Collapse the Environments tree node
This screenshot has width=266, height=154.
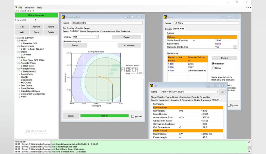[x=17, y=46]
